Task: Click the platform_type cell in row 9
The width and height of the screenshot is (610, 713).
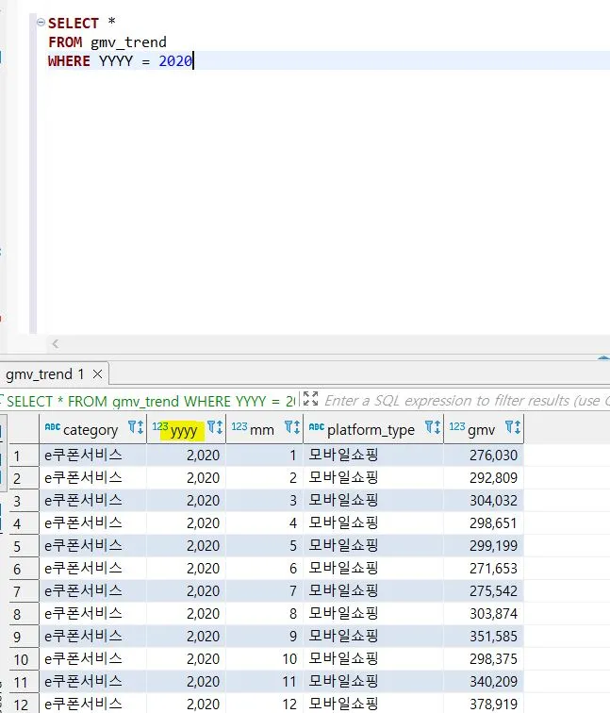Action: click(x=373, y=637)
